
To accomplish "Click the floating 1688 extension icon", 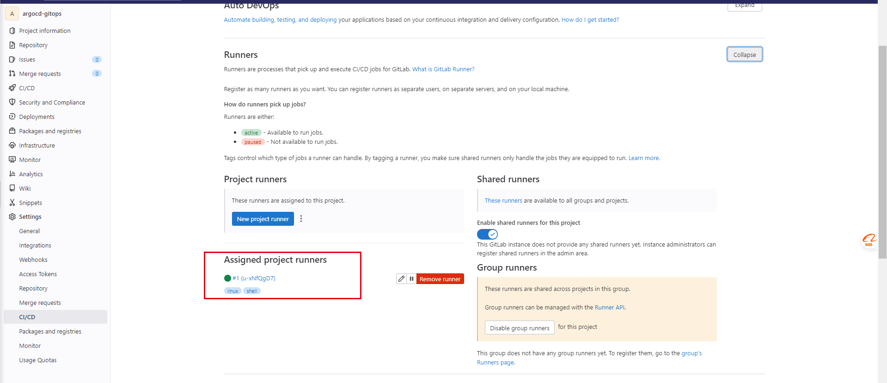I will [x=869, y=240].
